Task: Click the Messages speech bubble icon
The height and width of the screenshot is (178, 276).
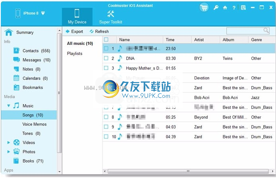Action: [16, 60]
